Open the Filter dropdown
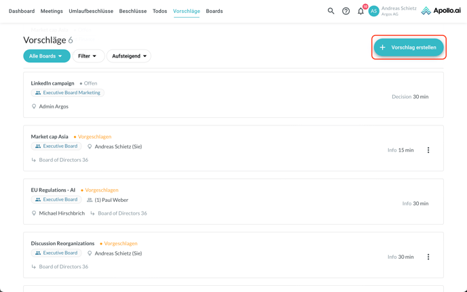The image size is (467, 292). 88,56
